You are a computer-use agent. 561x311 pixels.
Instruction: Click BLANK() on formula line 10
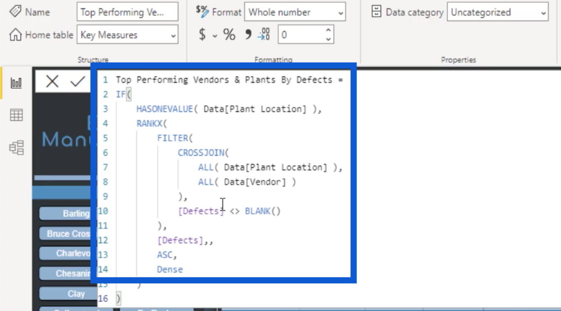(x=263, y=211)
